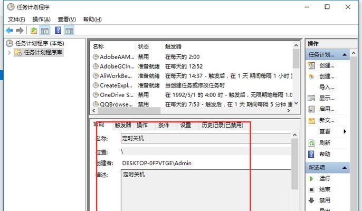Click the second 创建... action

(327, 76)
